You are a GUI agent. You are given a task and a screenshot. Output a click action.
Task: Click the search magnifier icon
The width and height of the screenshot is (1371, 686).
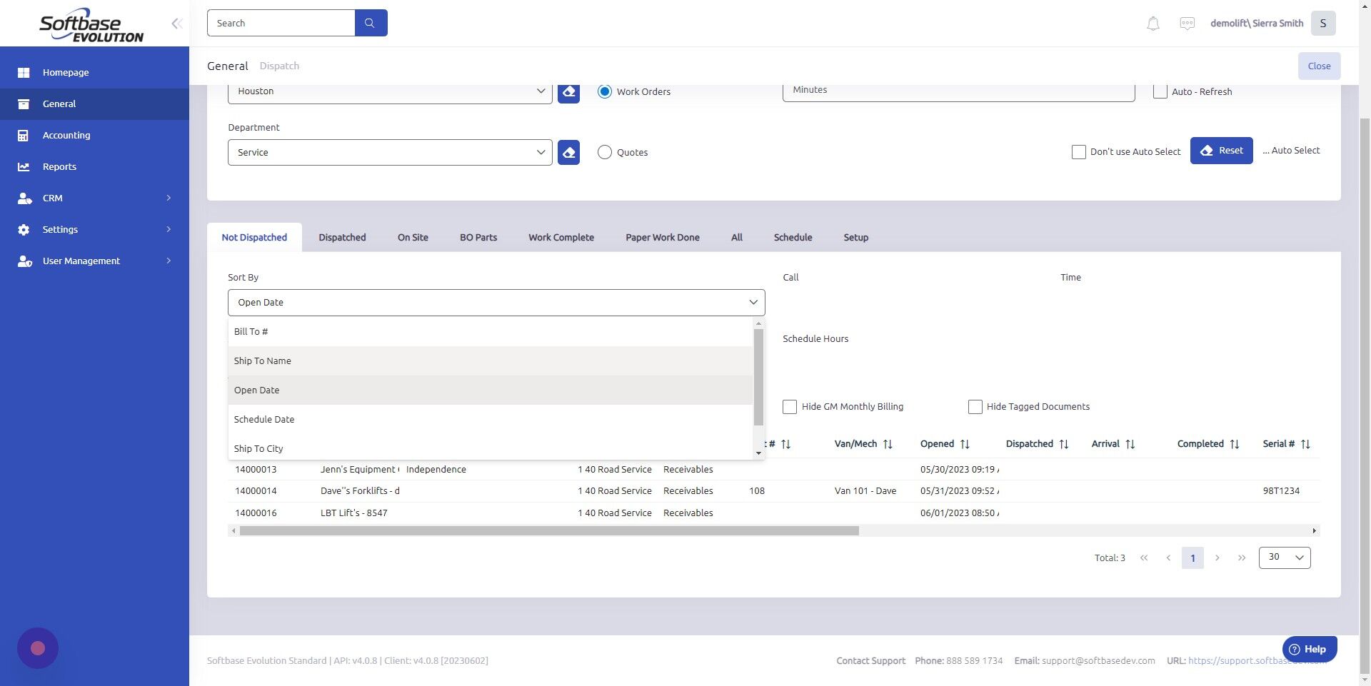pos(370,22)
